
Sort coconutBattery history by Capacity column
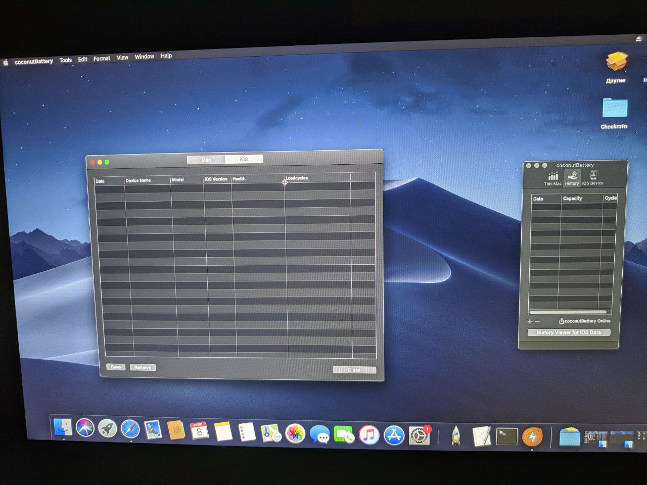tap(582, 199)
